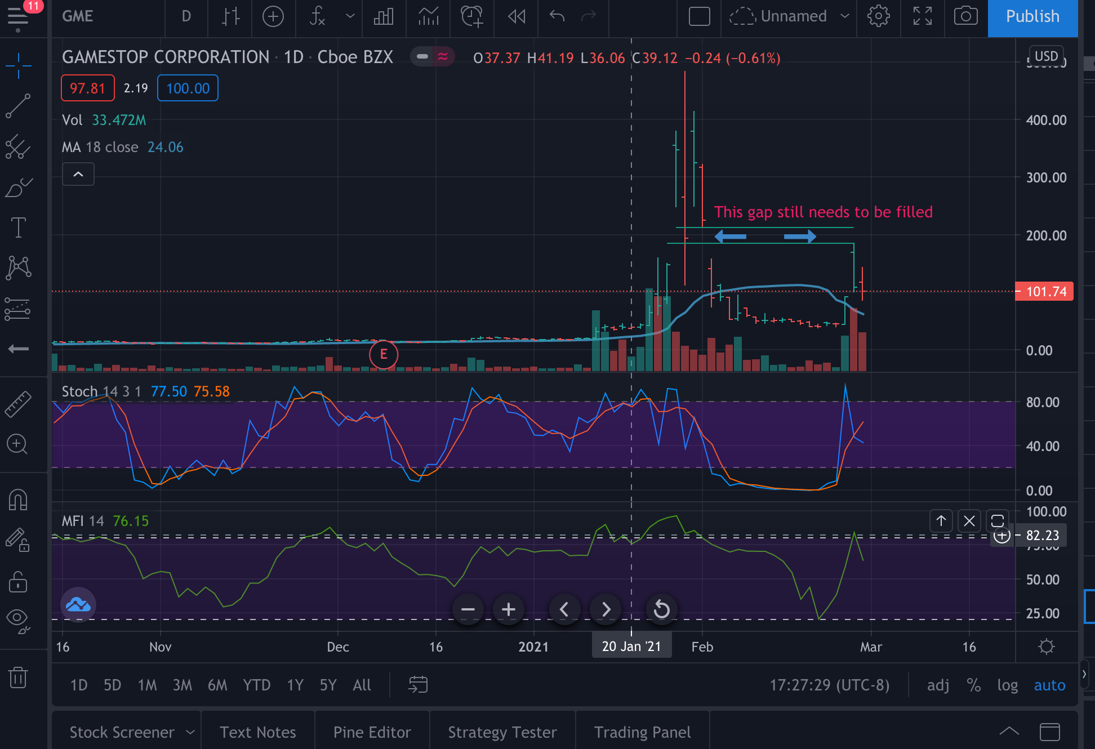Toggle log scale

click(1007, 685)
